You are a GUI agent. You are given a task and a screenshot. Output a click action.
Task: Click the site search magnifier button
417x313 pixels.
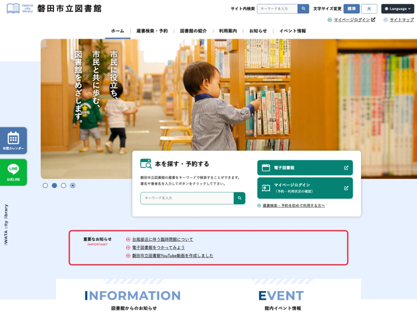(x=303, y=9)
